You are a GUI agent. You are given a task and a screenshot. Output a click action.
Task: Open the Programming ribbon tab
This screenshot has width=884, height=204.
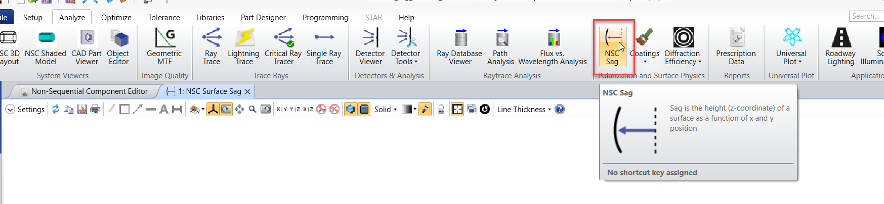pyautogui.click(x=325, y=17)
